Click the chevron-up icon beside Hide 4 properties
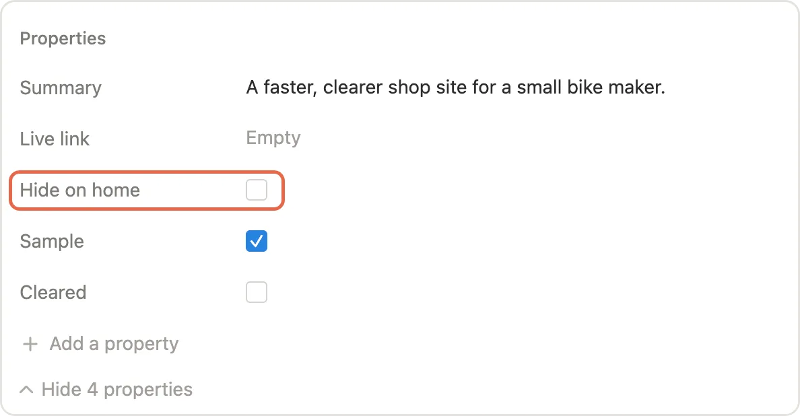This screenshot has width=800, height=416. point(26,390)
